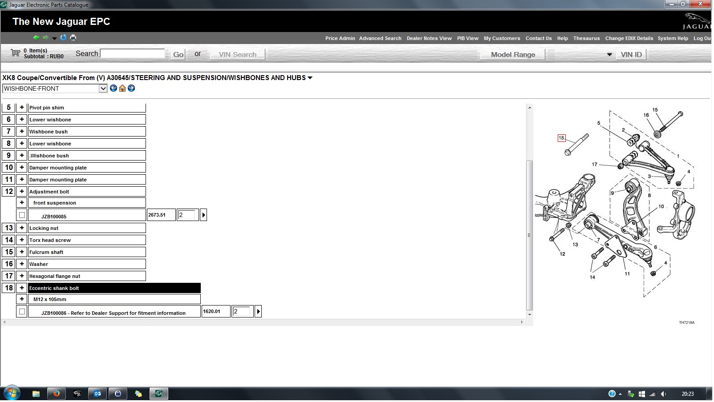Open the Thesaurus menu item
714x402 pixels.
click(586, 38)
